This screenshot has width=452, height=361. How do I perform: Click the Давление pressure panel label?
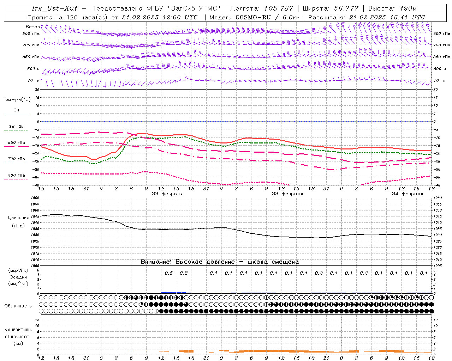18,218
